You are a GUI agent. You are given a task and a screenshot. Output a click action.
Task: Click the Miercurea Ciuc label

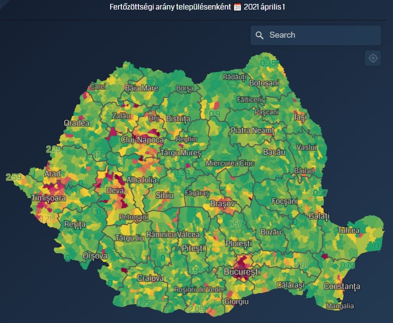[x=230, y=163]
